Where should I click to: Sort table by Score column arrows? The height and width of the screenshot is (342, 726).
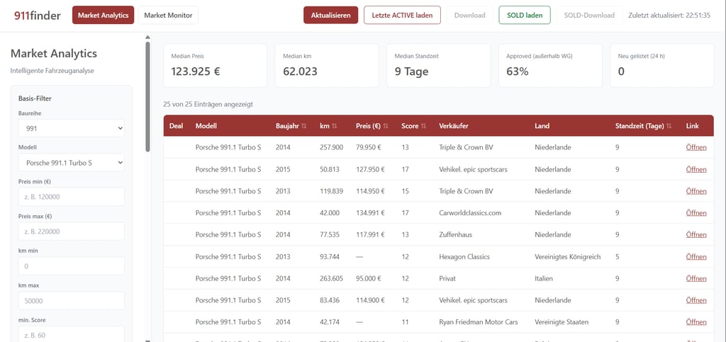tap(423, 126)
